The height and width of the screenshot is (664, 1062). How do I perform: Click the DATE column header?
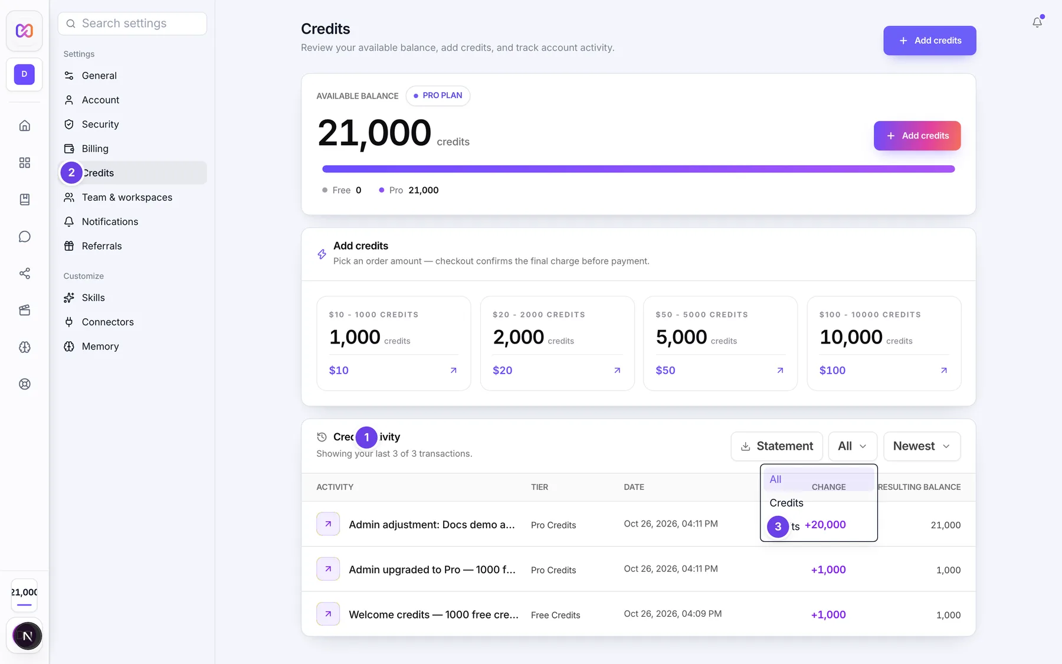click(634, 487)
